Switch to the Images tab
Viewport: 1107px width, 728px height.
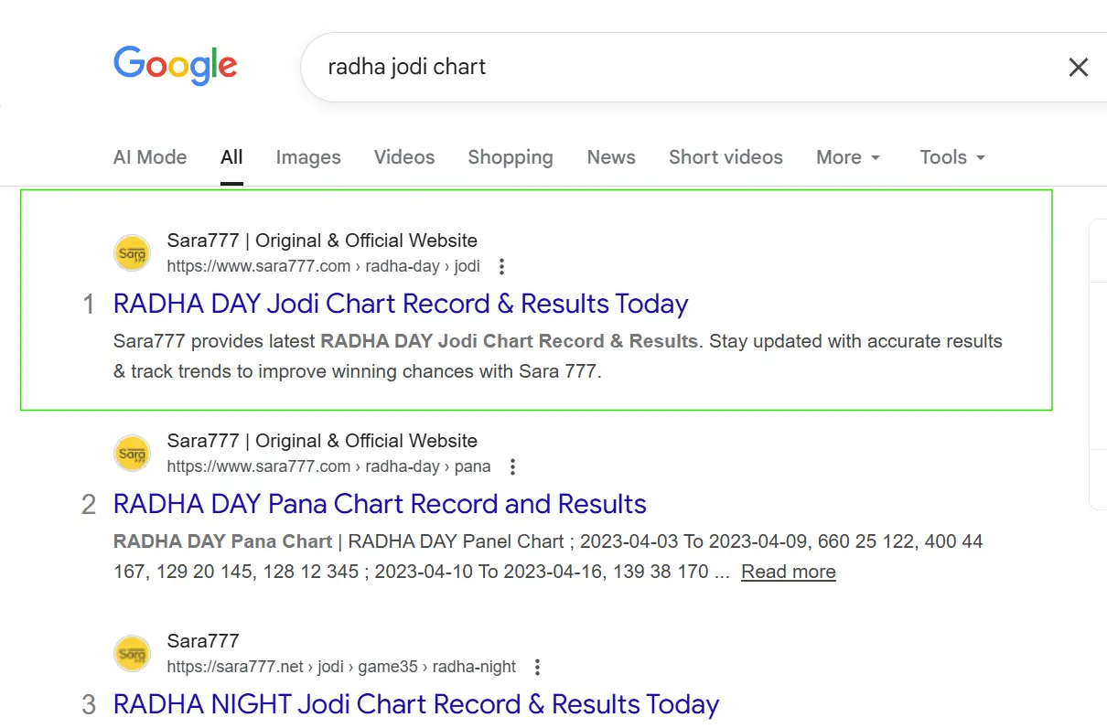tap(308, 157)
